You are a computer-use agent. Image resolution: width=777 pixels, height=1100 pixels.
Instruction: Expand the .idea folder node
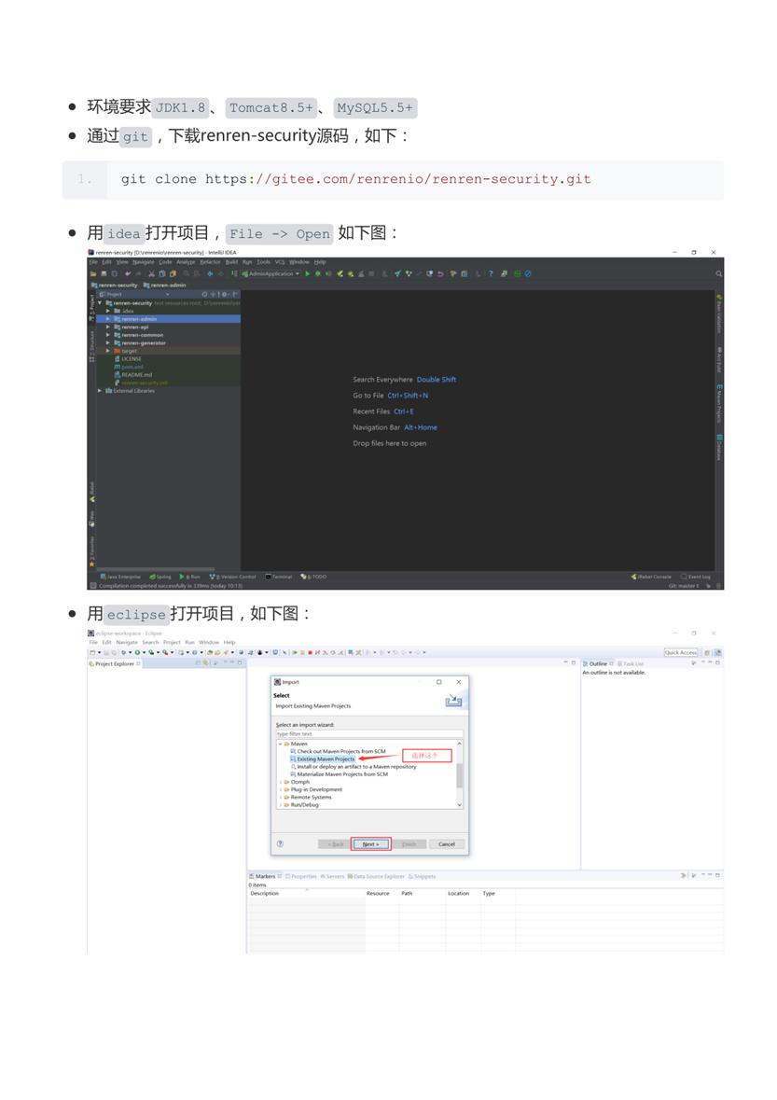pos(107,311)
